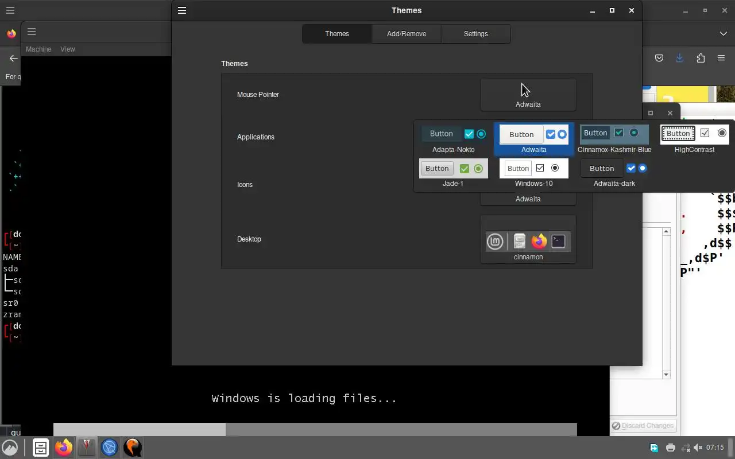Click the Windows loading progress bar

coord(315,429)
